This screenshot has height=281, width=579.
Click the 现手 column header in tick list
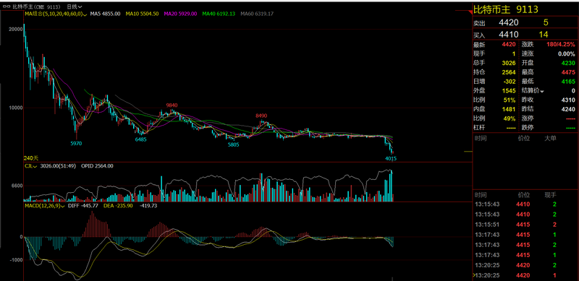click(x=551, y=195)
